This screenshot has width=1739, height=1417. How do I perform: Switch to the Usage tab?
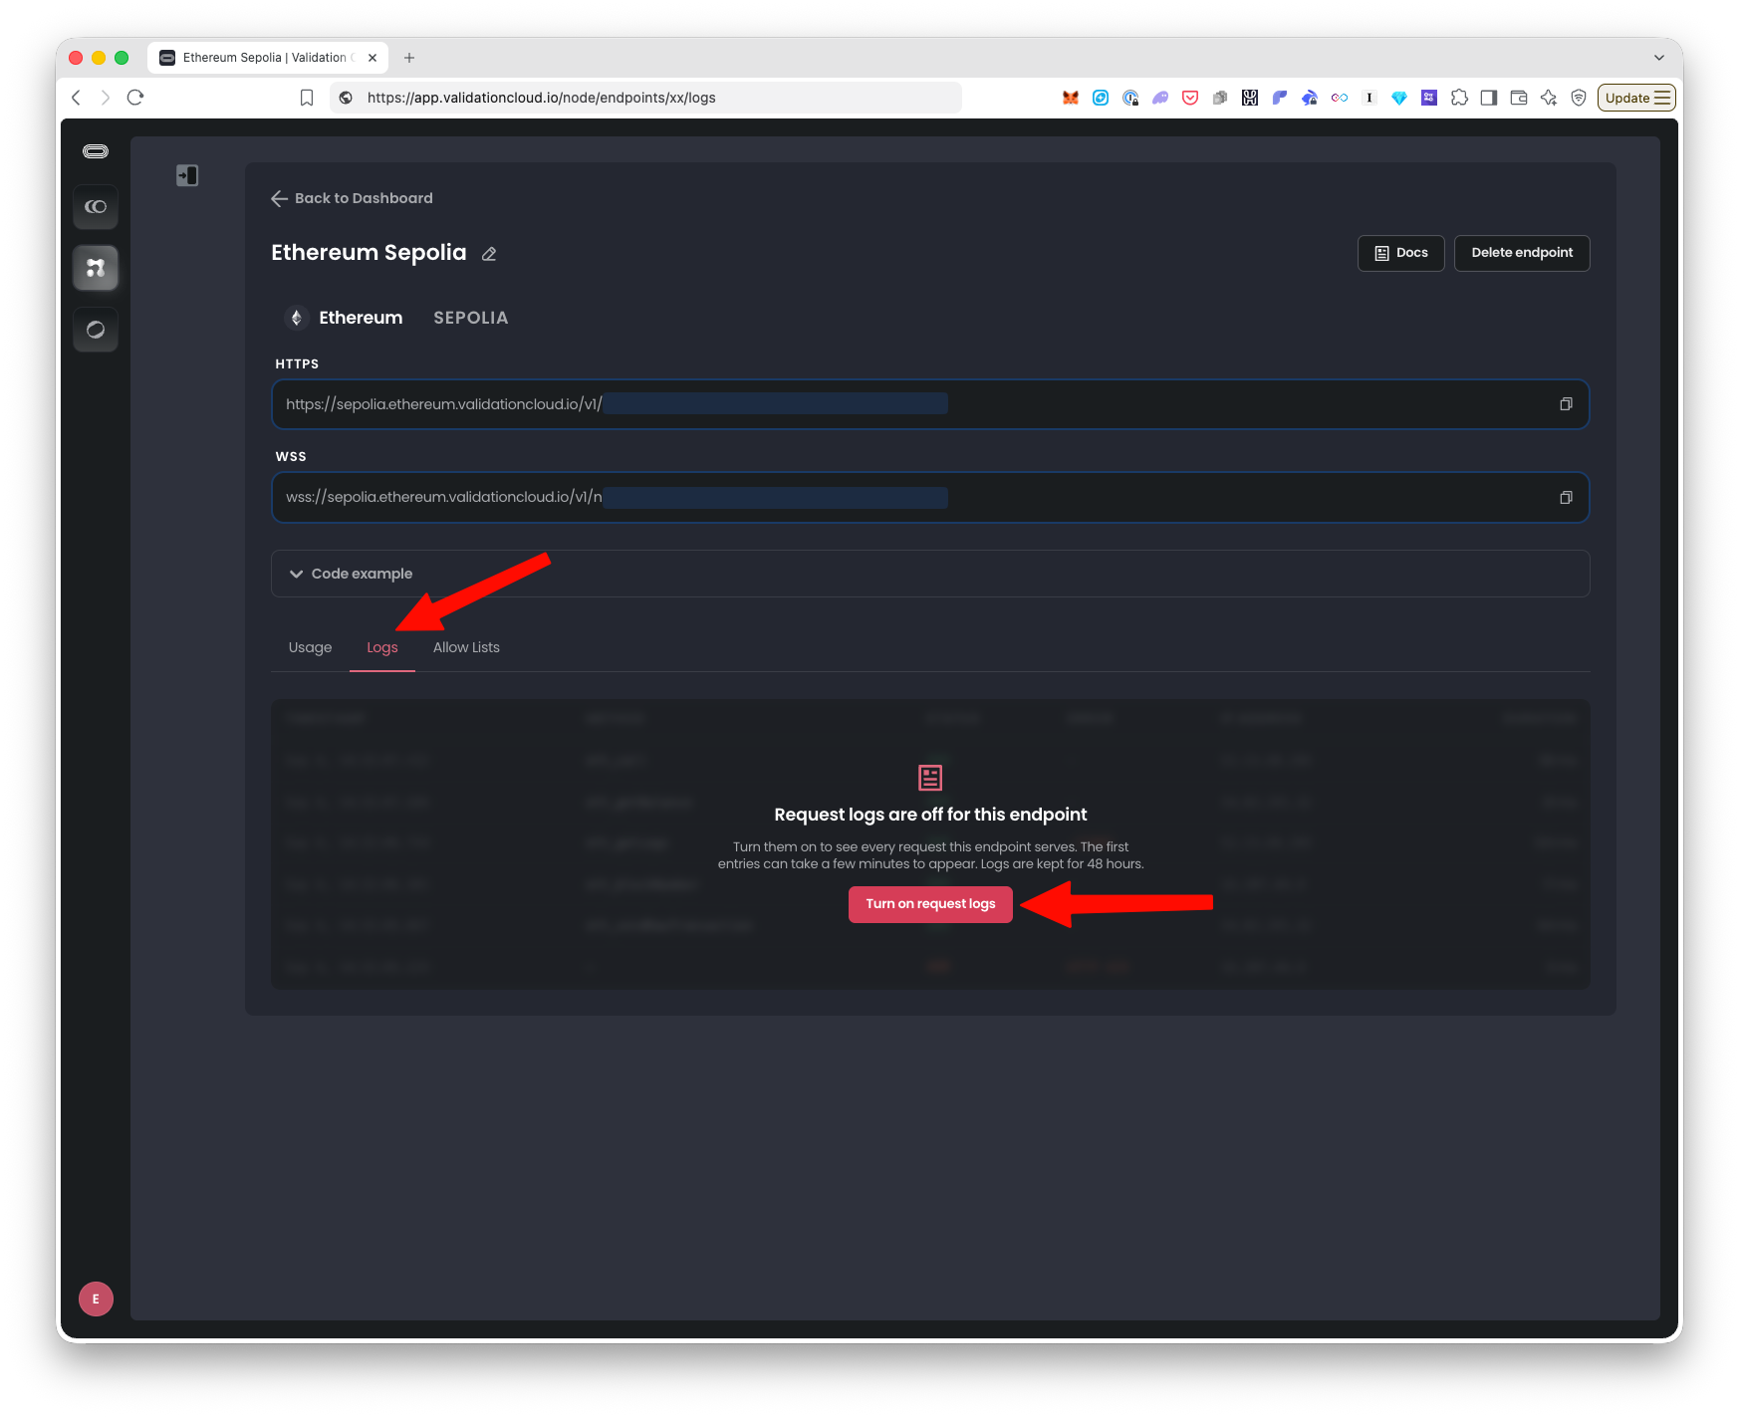pos(310,647)
